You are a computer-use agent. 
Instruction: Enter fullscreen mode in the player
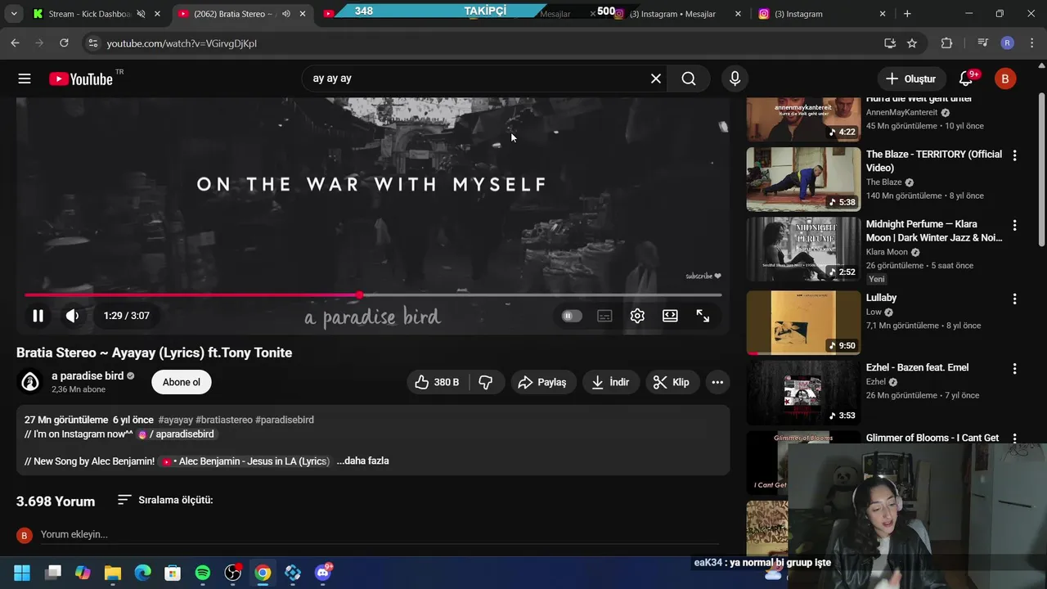[x=703, y=316]
